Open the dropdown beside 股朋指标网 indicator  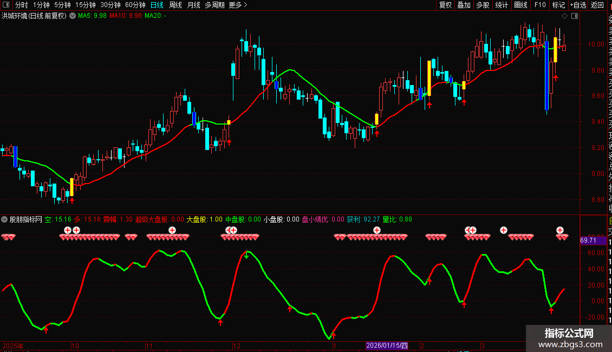click(4, 219)
